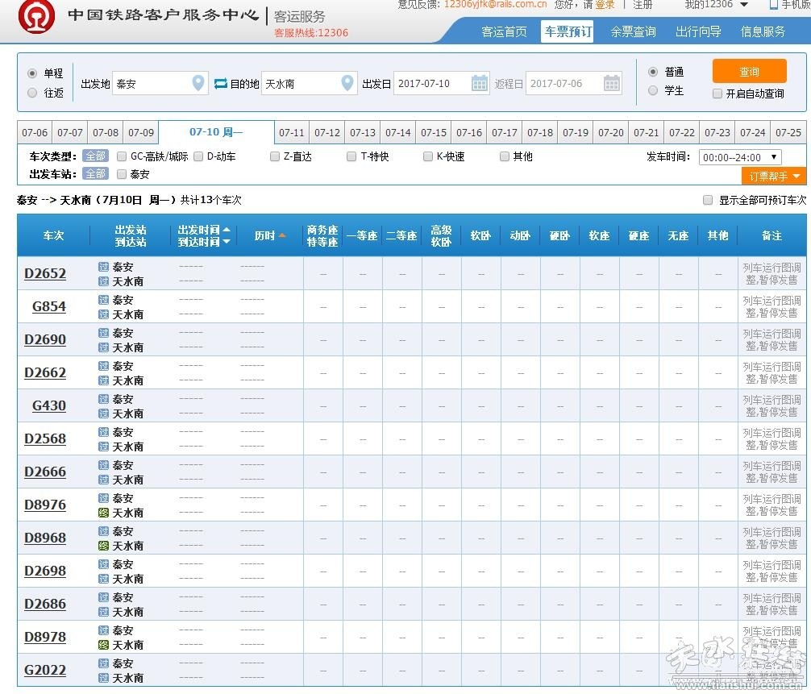Select the 往返 round-trip radio button
The image size is (811, 694).
32,93
